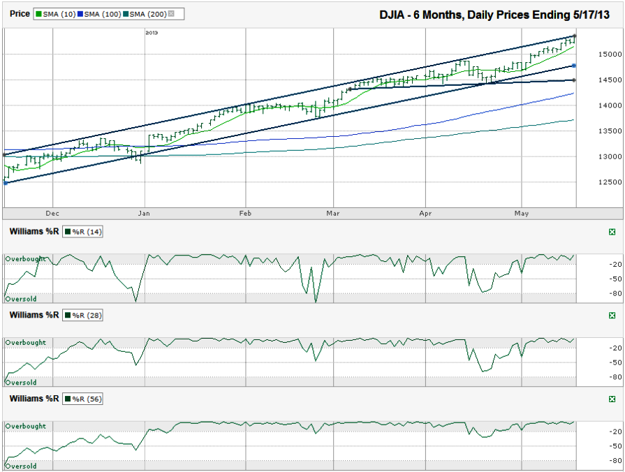
Task: Click the -20 label in %R (14) panel
Action: (616, 265)
